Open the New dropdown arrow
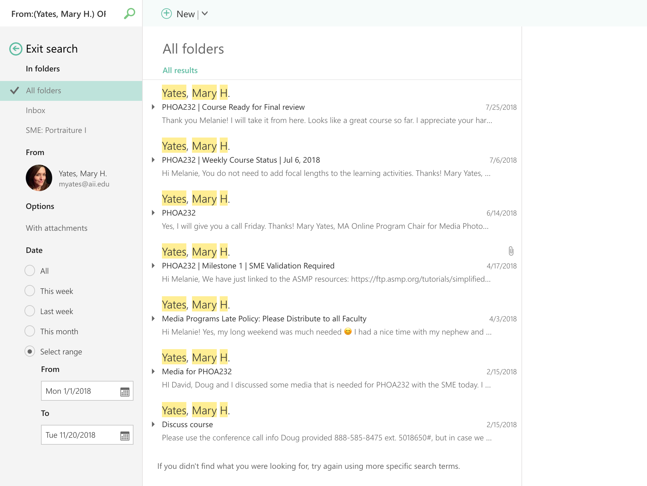Image resolution: width=647 pixels, height=486 pixels. (205, 14)
